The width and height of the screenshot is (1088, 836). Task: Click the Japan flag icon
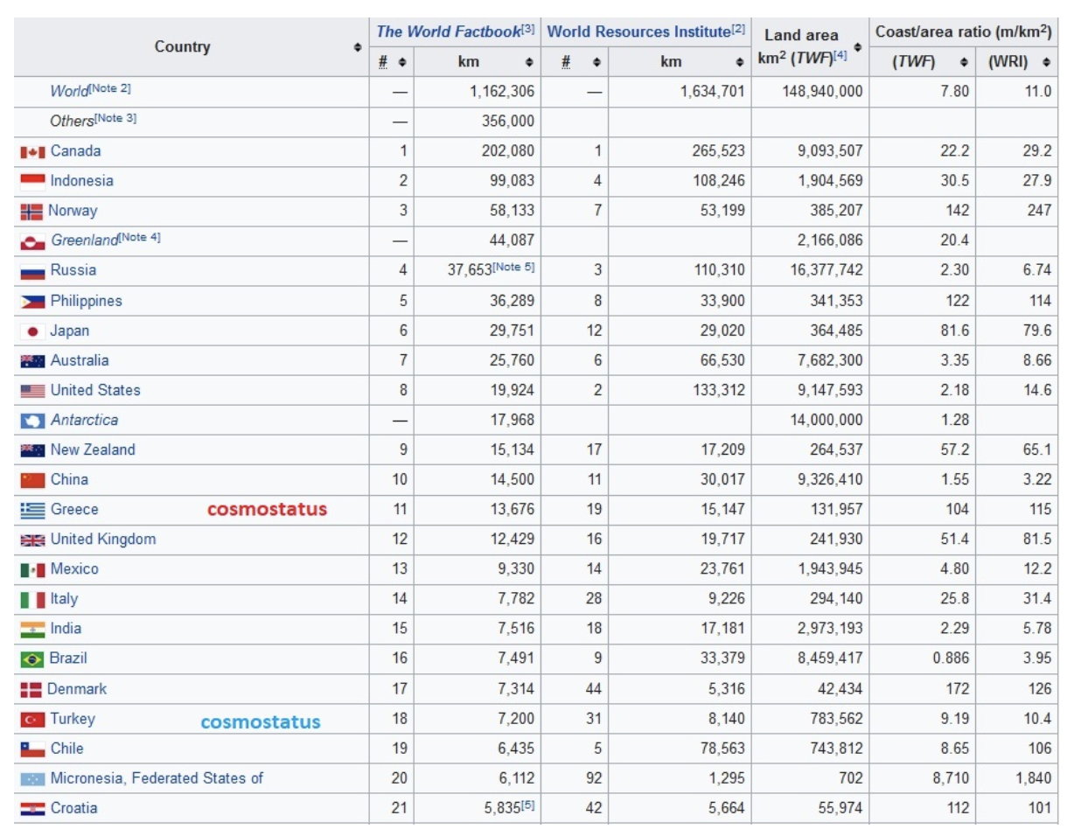coord(32,331)
